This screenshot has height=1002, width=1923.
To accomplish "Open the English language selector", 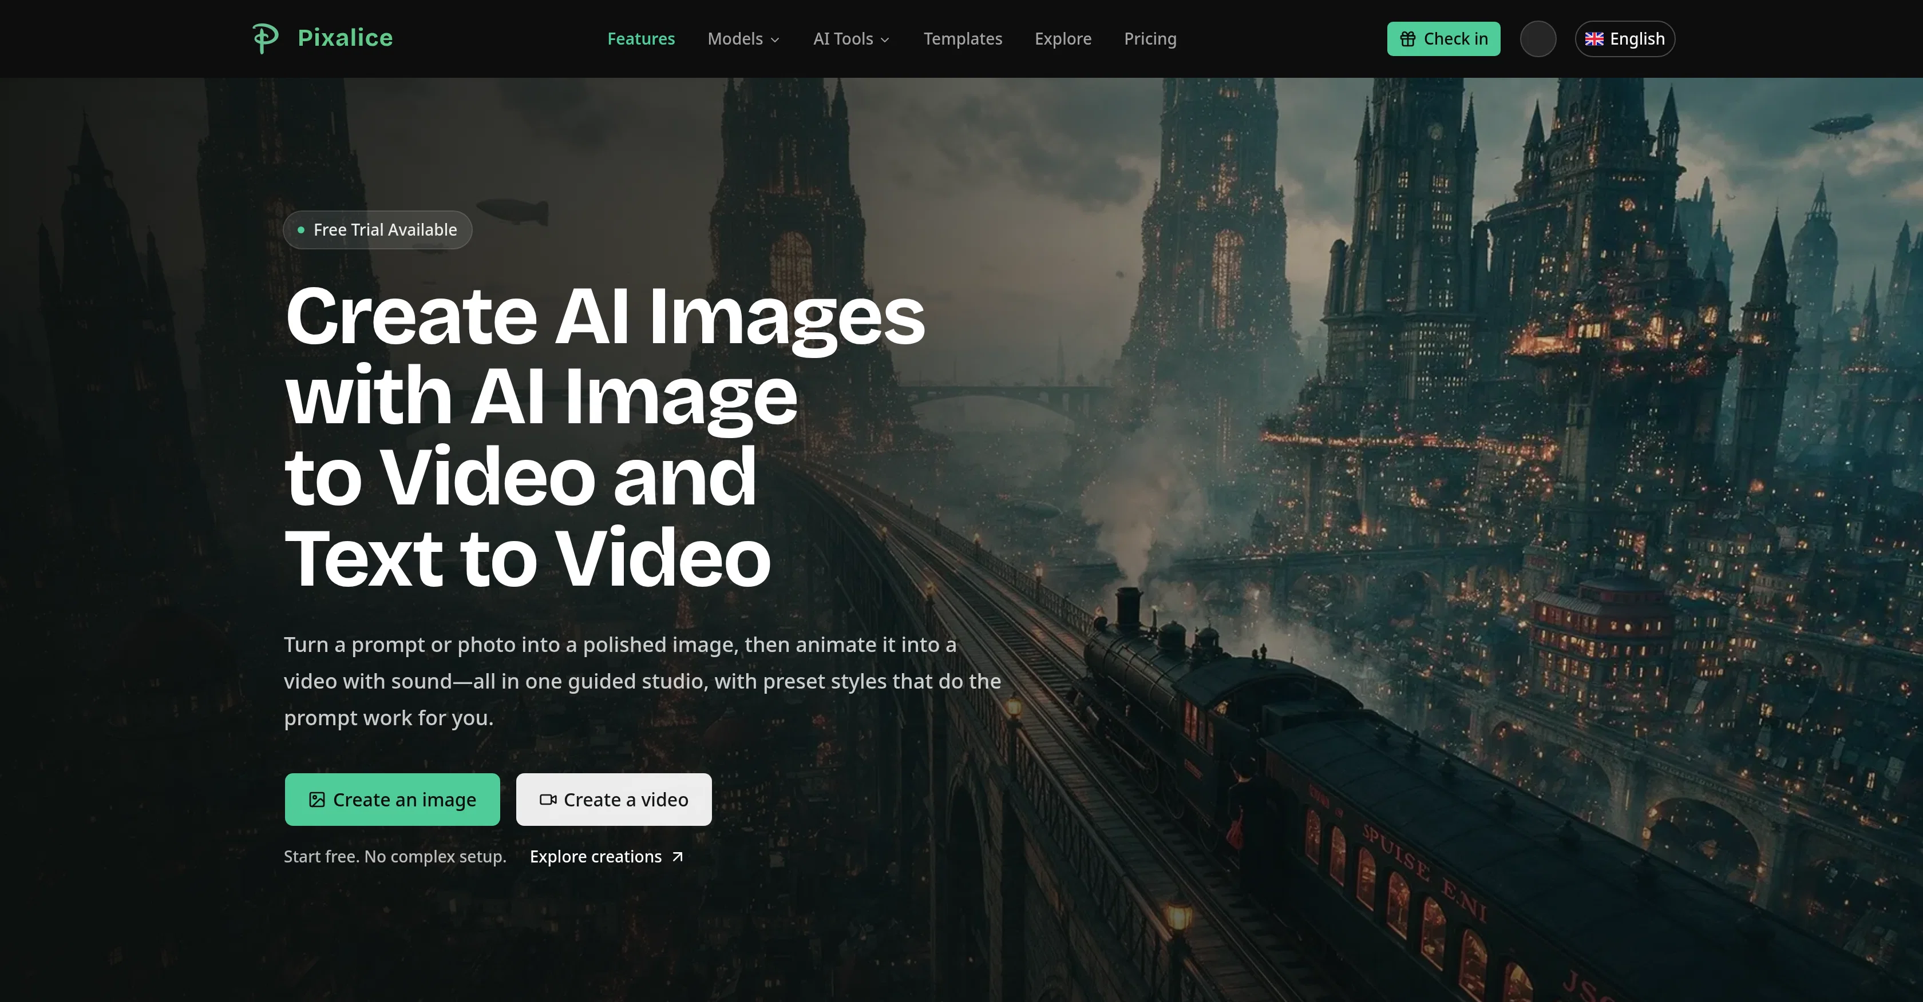I will point(1624,39).
